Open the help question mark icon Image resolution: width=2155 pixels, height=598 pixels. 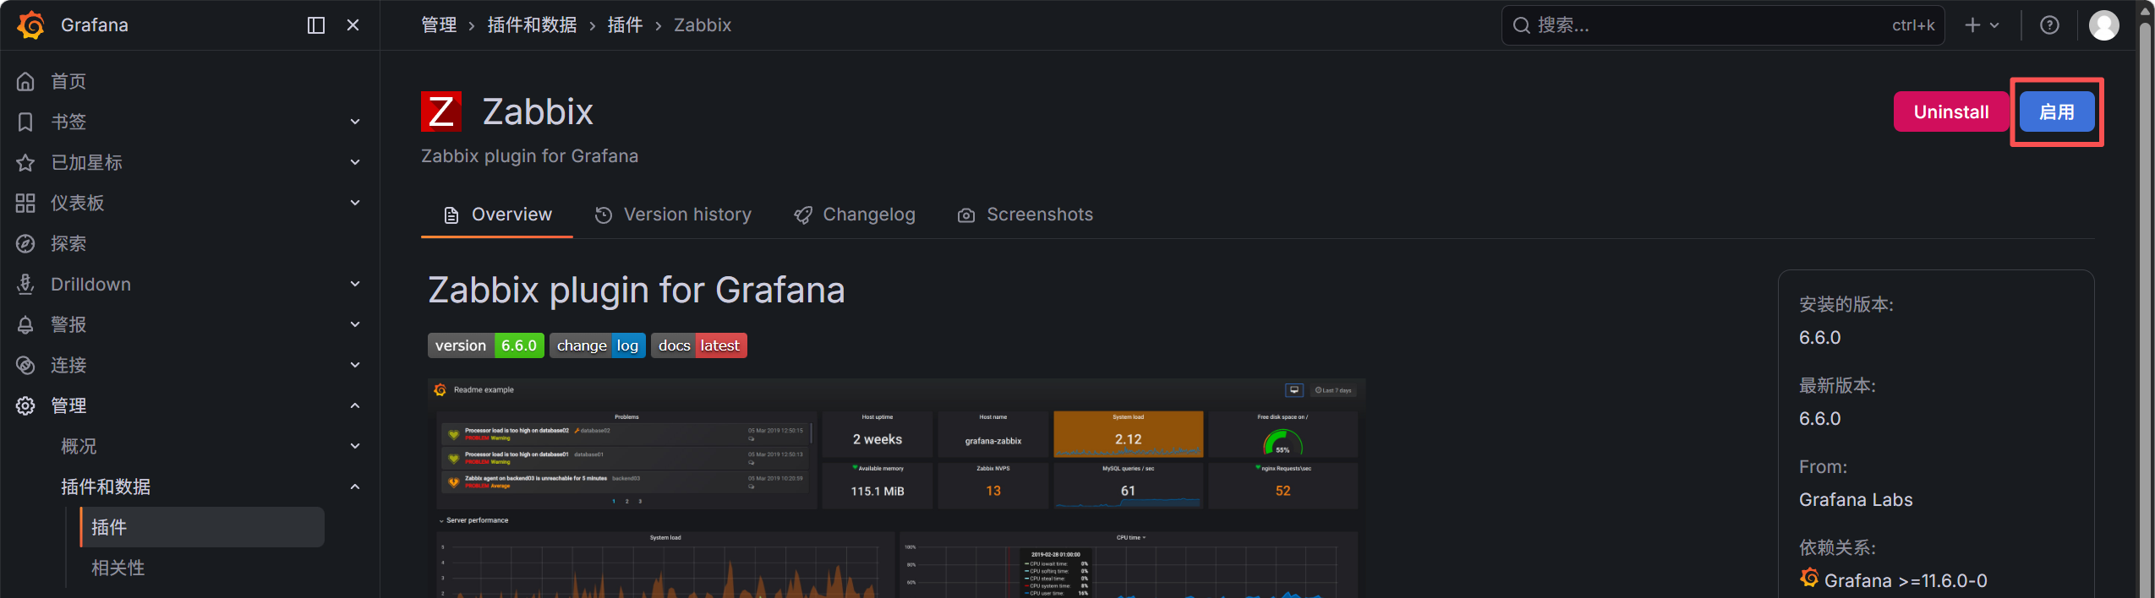(x=2049, y=25)
